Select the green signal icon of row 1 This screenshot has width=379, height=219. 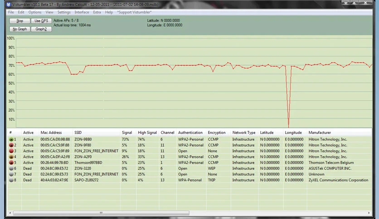click(11, 139)
